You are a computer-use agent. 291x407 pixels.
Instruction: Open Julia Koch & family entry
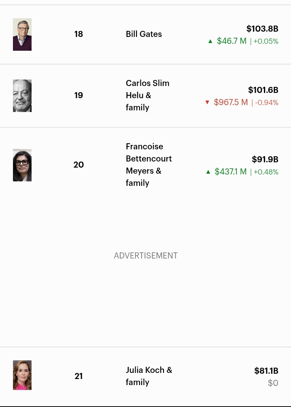point(149,376)
